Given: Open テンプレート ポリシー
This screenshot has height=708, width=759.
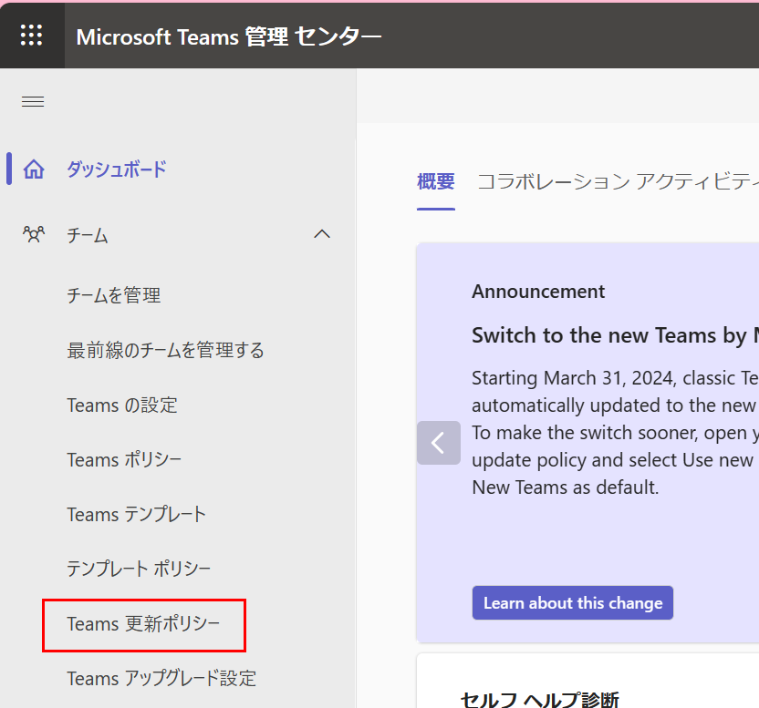Looking at the screenshot, I should tap(139, 569).
